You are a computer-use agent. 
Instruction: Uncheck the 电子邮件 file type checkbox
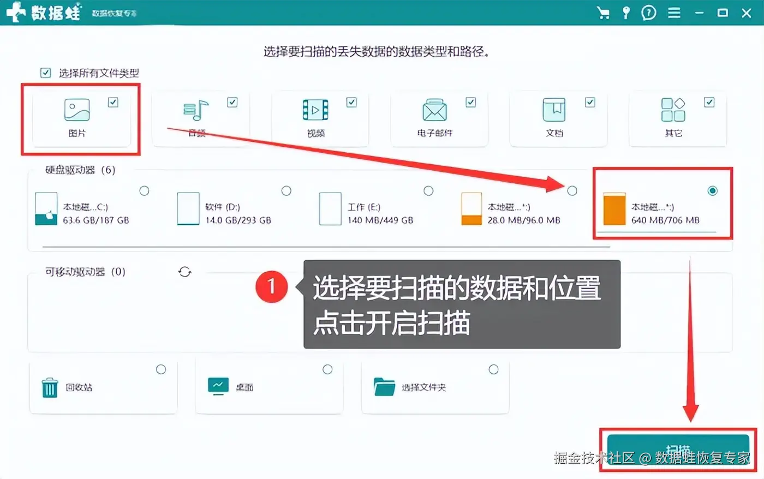pos(471,102)
